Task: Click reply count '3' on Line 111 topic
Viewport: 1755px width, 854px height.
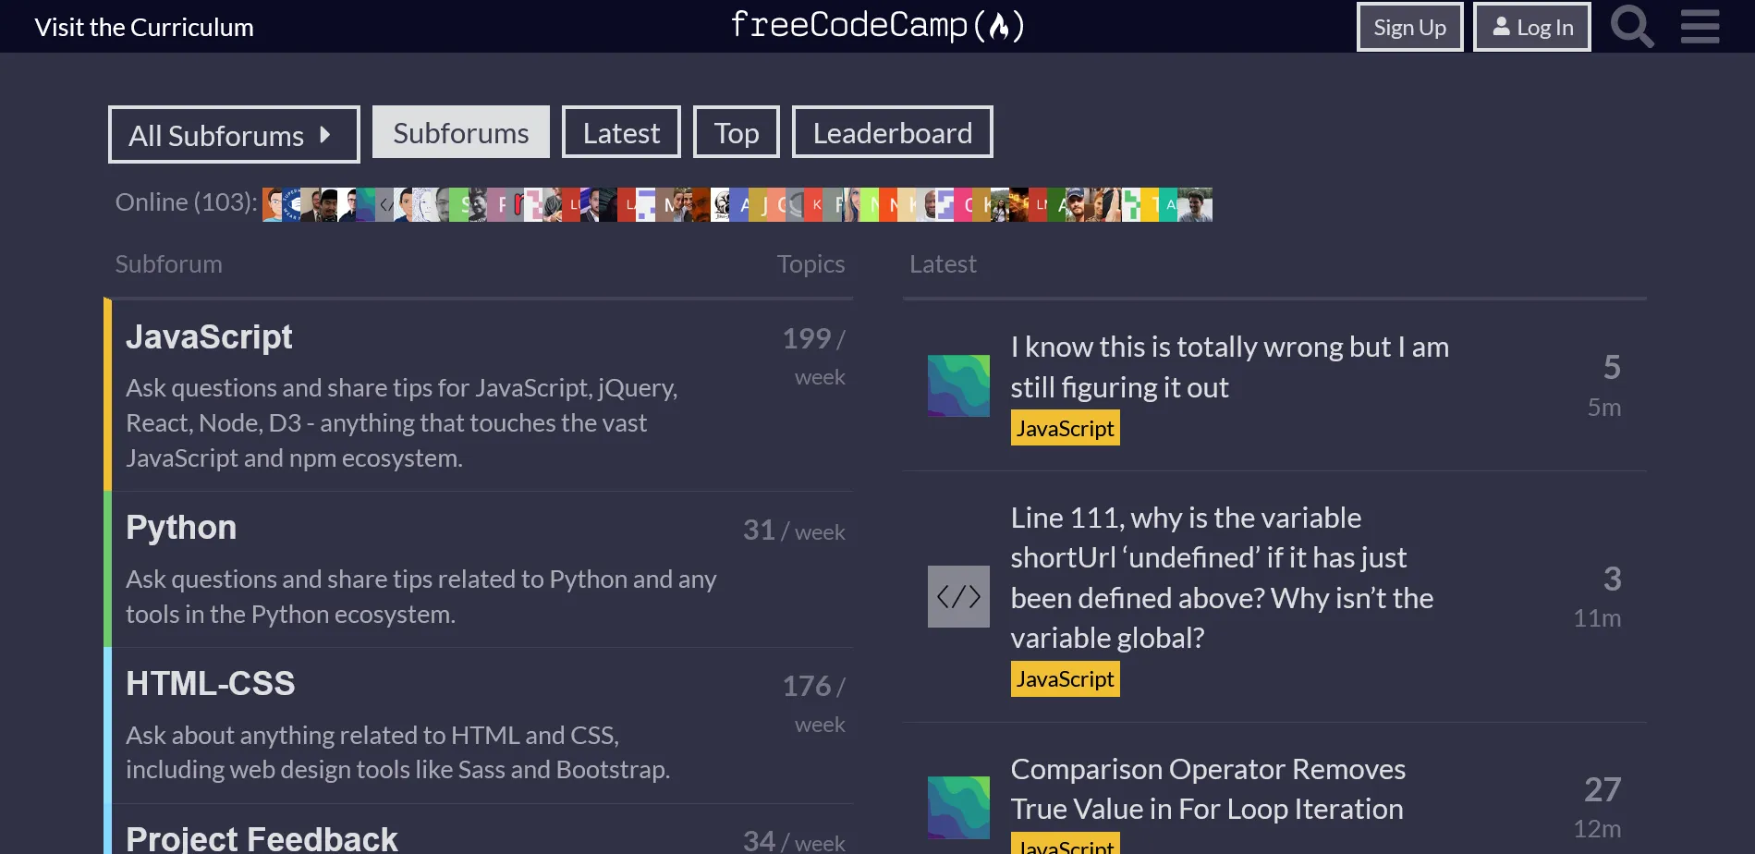Action: 1612,579
